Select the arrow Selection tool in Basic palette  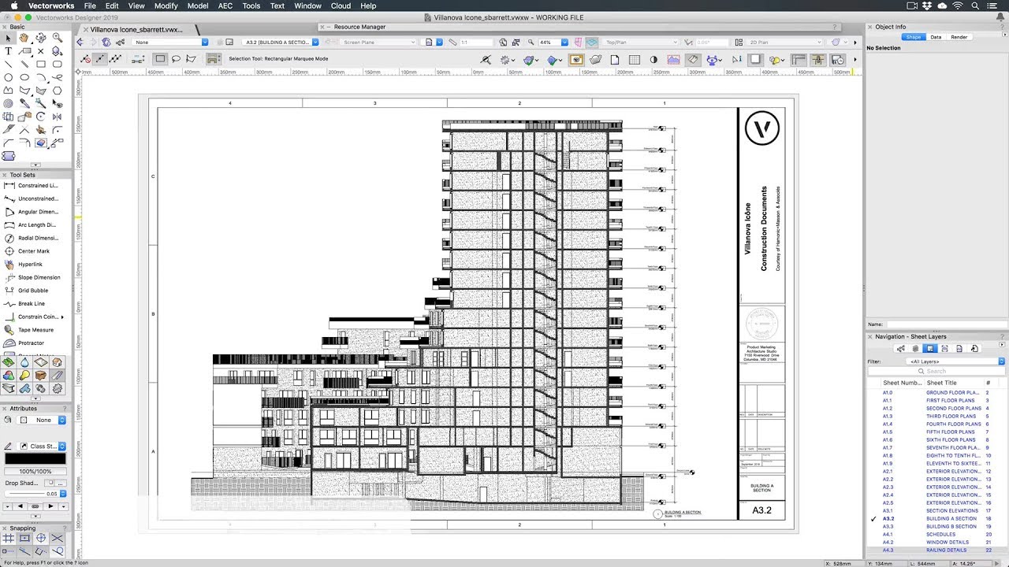pos(8,38)
